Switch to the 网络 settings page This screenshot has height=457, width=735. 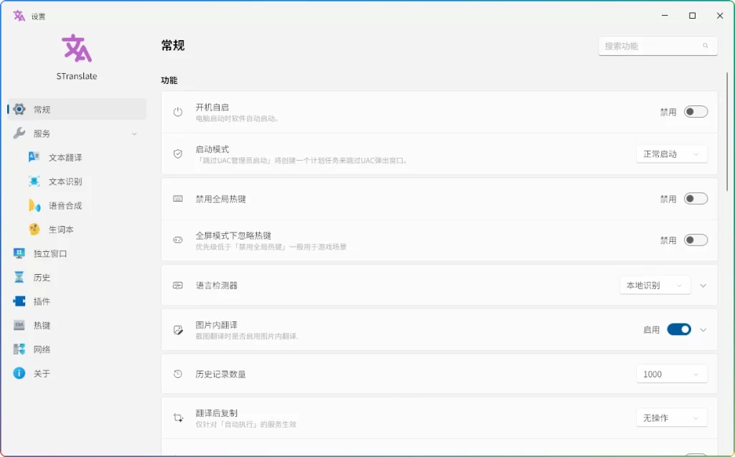20,349
